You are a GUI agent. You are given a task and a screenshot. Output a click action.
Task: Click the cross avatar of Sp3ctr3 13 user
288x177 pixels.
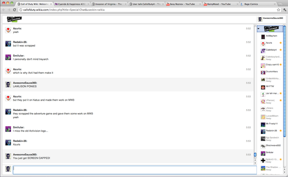pos(263,160)
